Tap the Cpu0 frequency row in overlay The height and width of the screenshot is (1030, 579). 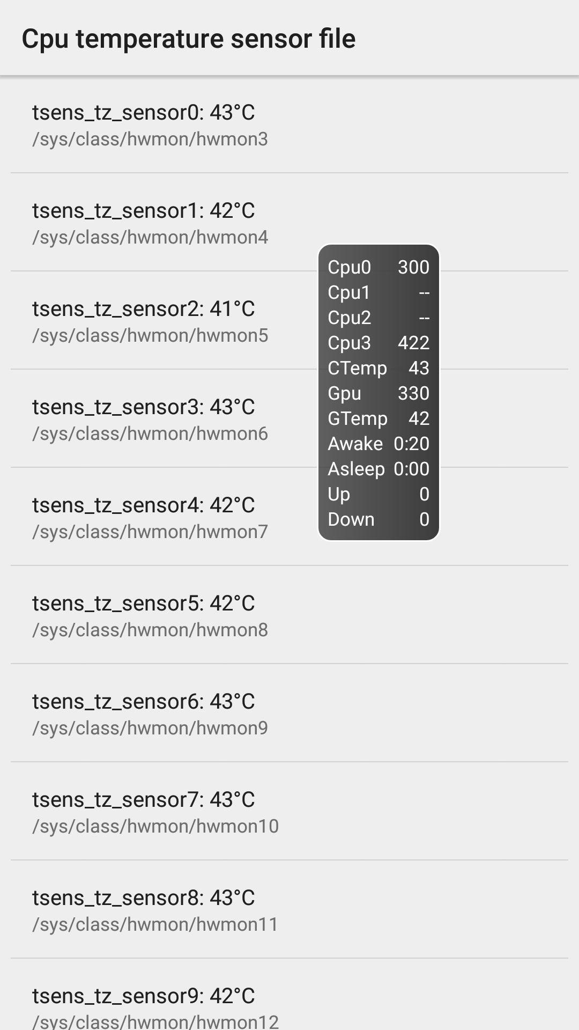378,267
